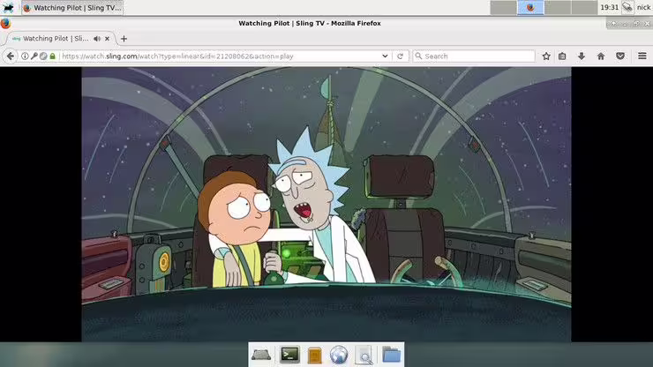This screenshot has height=367, width=653.
Task: Open the Xfce applications menu mouse icon
Action: point(8,7)
